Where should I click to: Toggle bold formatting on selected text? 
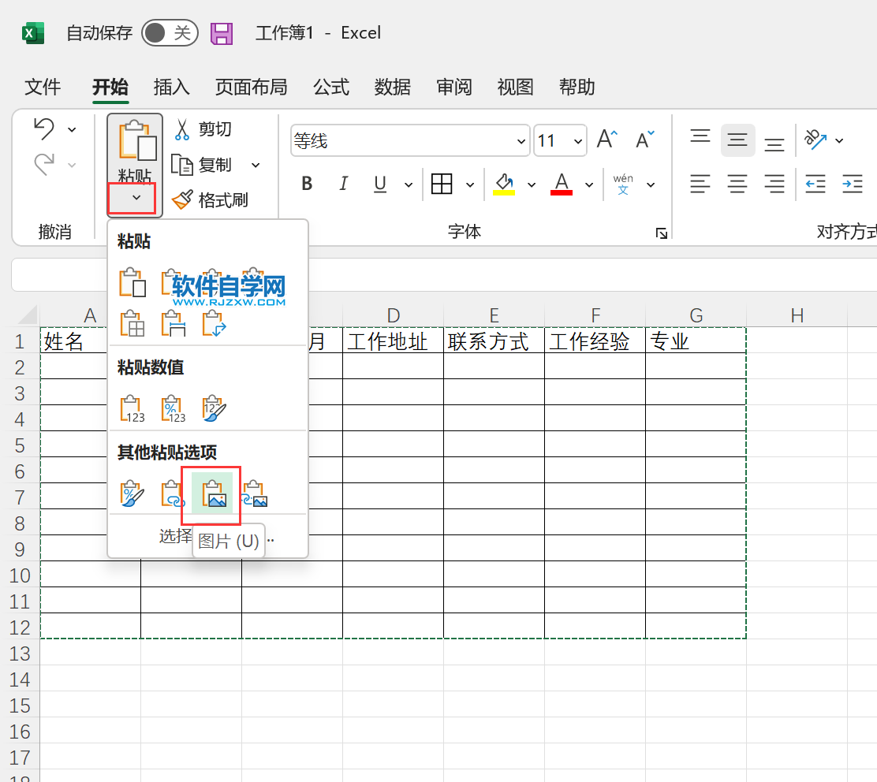pos(306,183)
